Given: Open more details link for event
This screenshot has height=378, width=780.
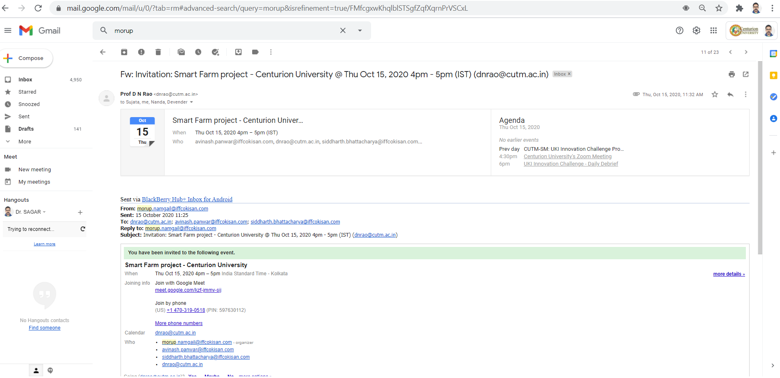Looking at the screenshot, I should click(729, 274).
